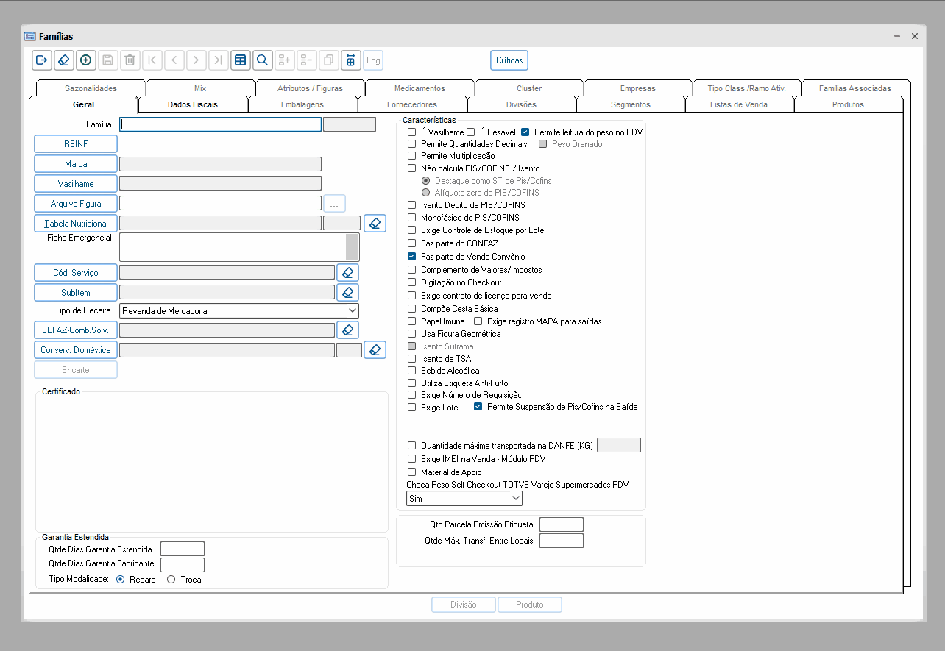The image size is (945, 651).
Task: Check the Compõe Cesta Básica option
Action: point(412,309)
